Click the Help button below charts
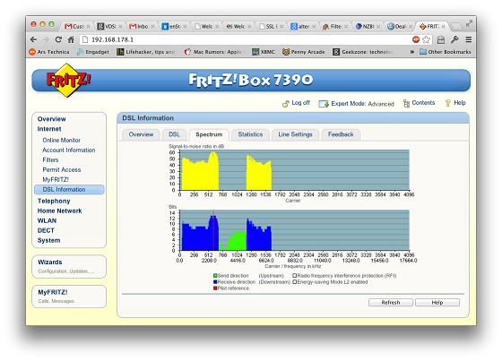This screenshot has height=361, width=502. (437, 303)
